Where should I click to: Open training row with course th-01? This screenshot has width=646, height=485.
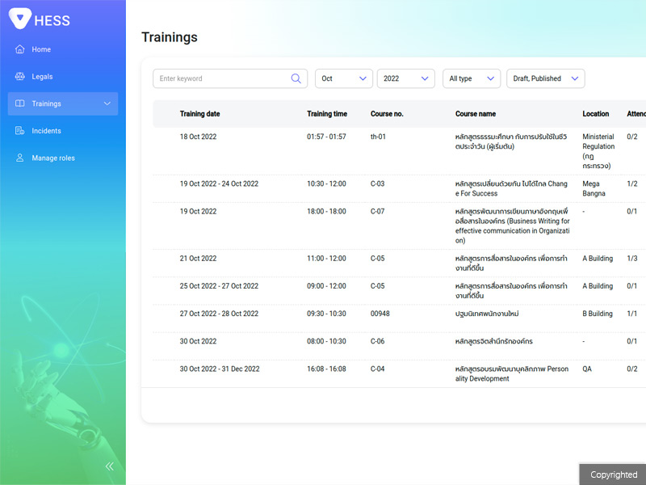coord(378,137)
